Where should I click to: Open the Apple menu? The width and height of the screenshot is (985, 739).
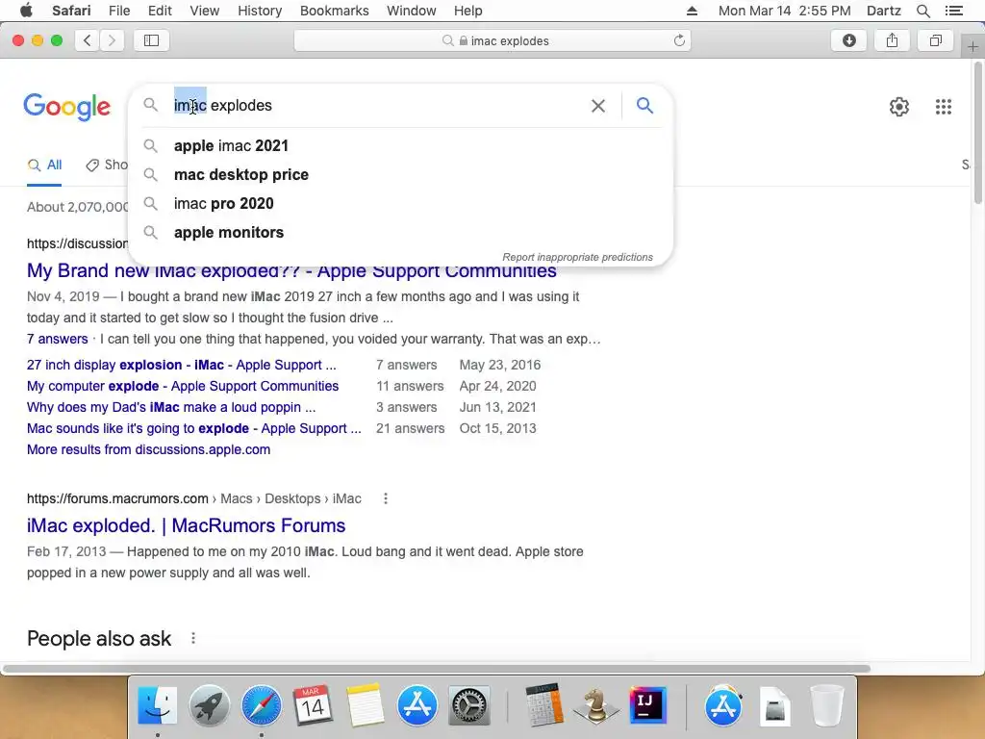26,11
